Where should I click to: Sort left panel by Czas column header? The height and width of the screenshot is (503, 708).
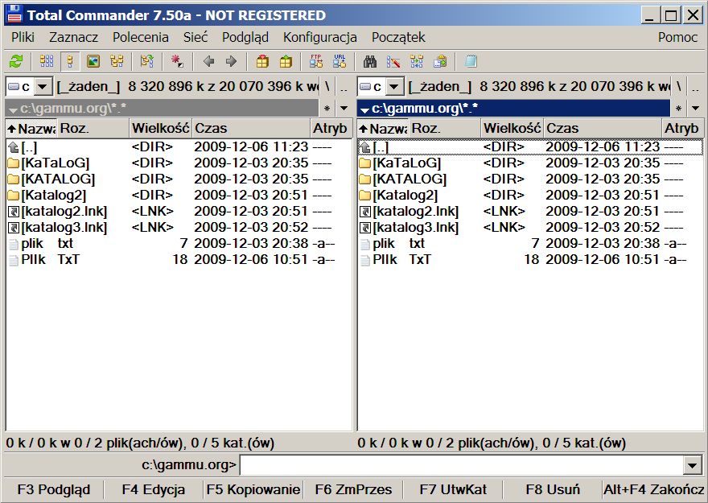(251, 128)
